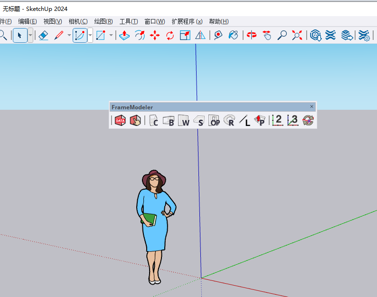The height and width of the screenshot is (297, 377).
Task: Select FrameModeler line L tool
Action: point(245,120)
